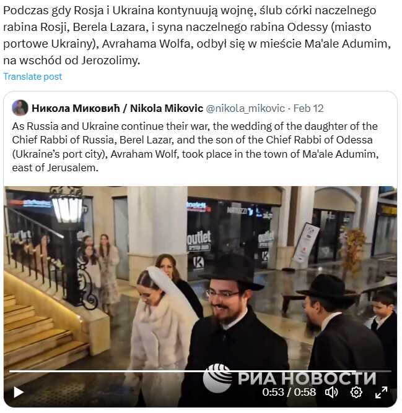Click the street lamp in the video
This screenshot has height=413, width=402.
(68, 245)
